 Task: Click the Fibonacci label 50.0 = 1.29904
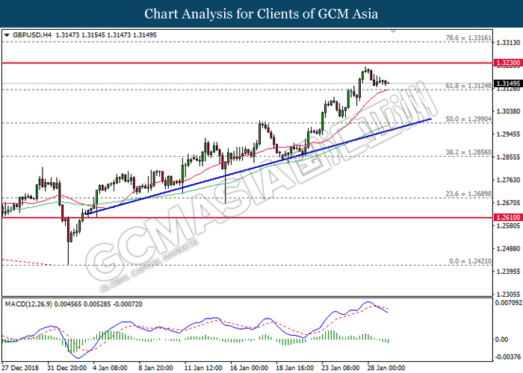pos(468,119)
